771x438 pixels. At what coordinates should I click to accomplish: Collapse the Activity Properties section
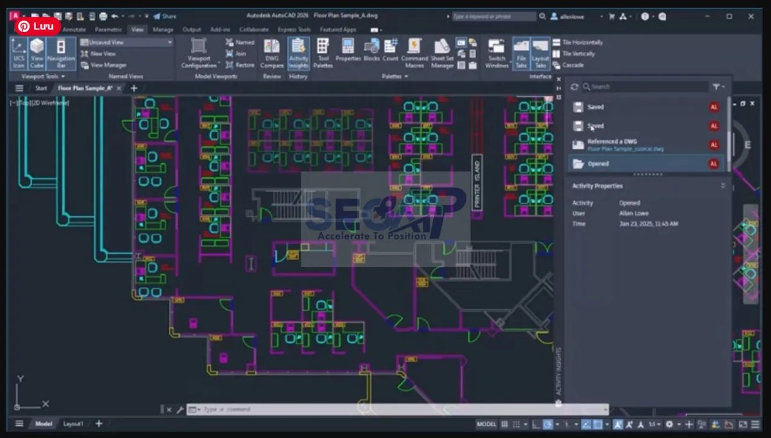point(722,186)
